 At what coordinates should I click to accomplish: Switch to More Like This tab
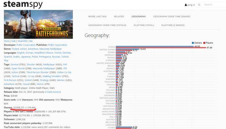(97, 17)
